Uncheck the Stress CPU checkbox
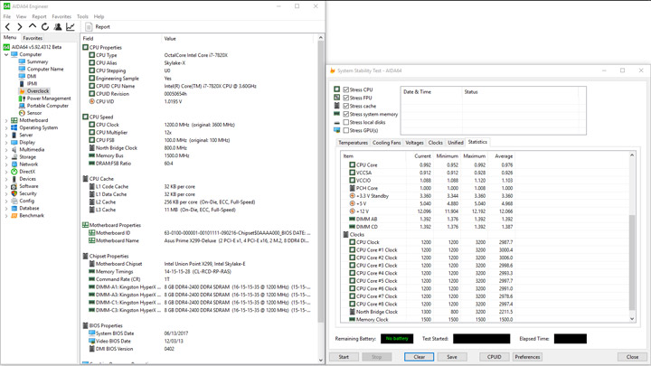The image size is (651, 366). 346,90
